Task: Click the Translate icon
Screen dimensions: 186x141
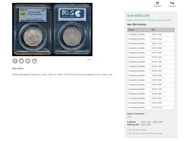Action: pos(172,3)
